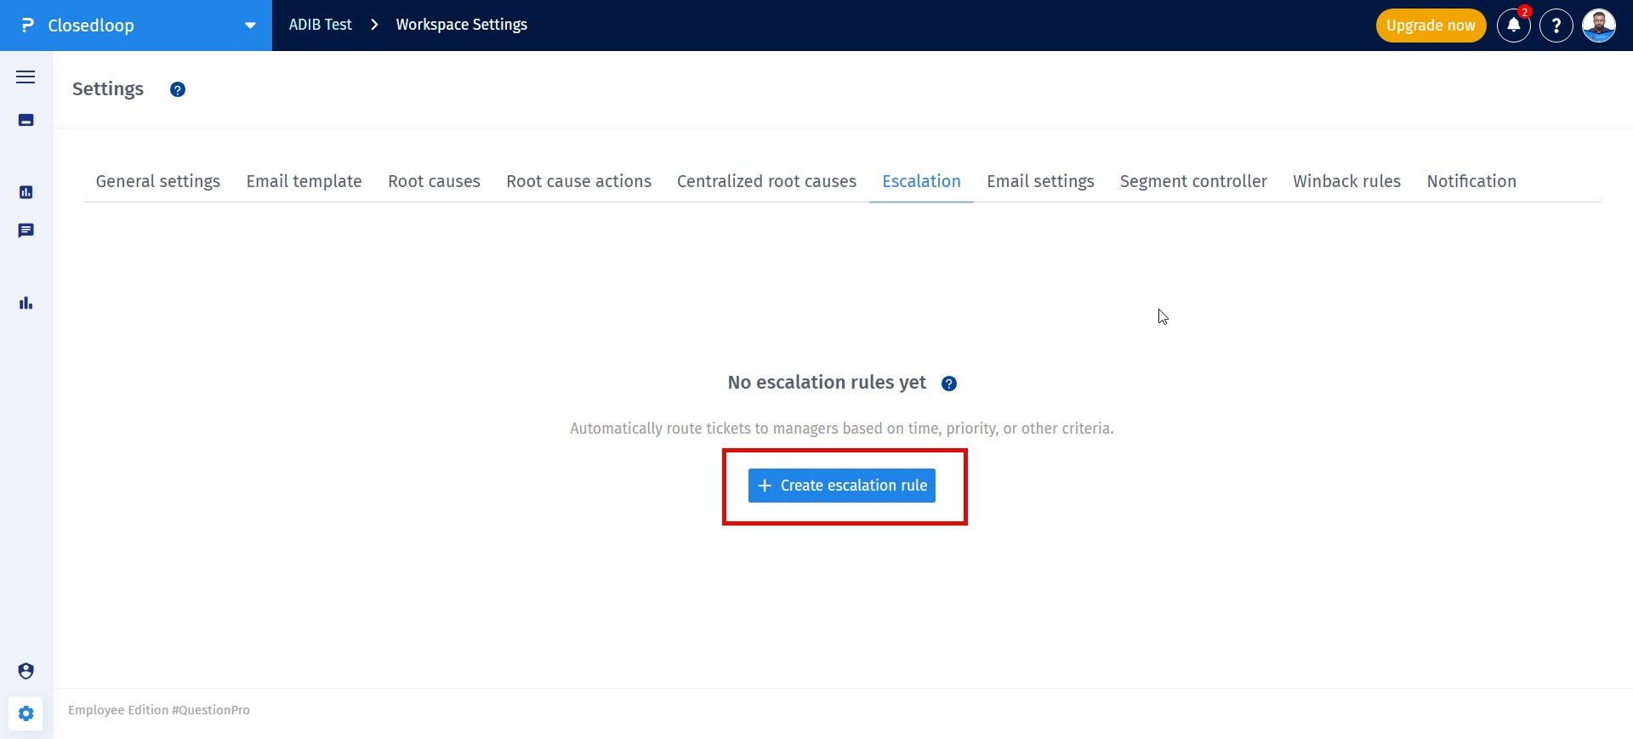This screenshot has width=1633, height=739.
Task: Switch to Root cause actions tab
Action: tap(579, 181)
